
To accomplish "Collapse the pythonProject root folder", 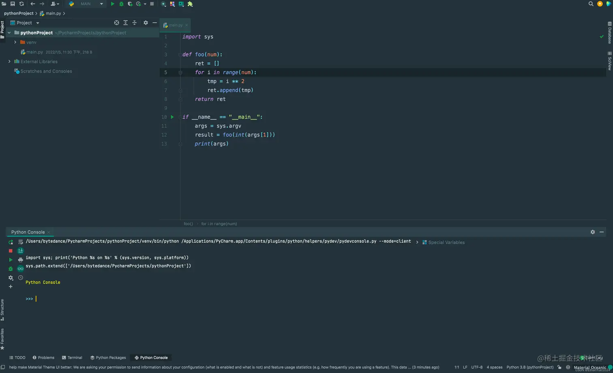I will [x=9, y=33].
